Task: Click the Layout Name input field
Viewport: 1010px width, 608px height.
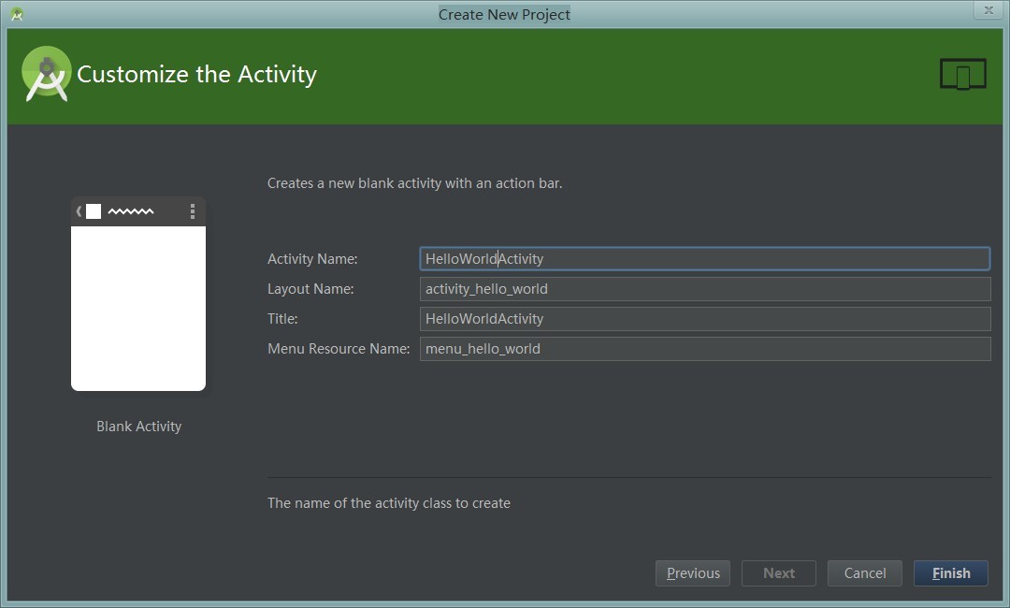Action: 704,288
